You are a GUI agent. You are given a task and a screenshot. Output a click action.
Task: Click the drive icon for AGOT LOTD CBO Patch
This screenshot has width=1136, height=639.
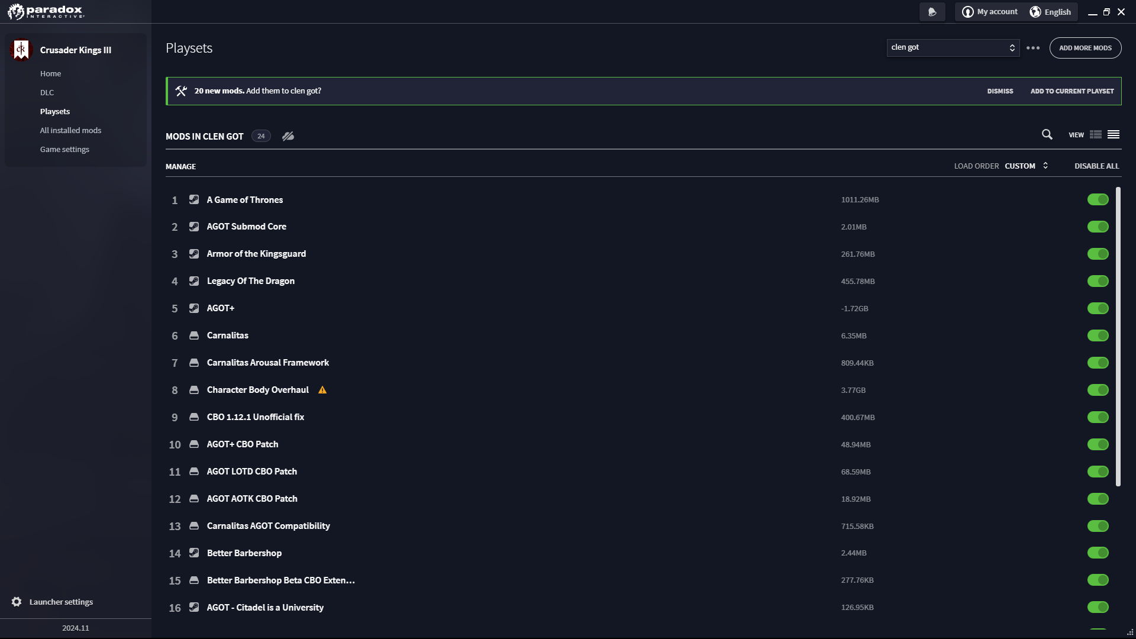pos(194,472)
